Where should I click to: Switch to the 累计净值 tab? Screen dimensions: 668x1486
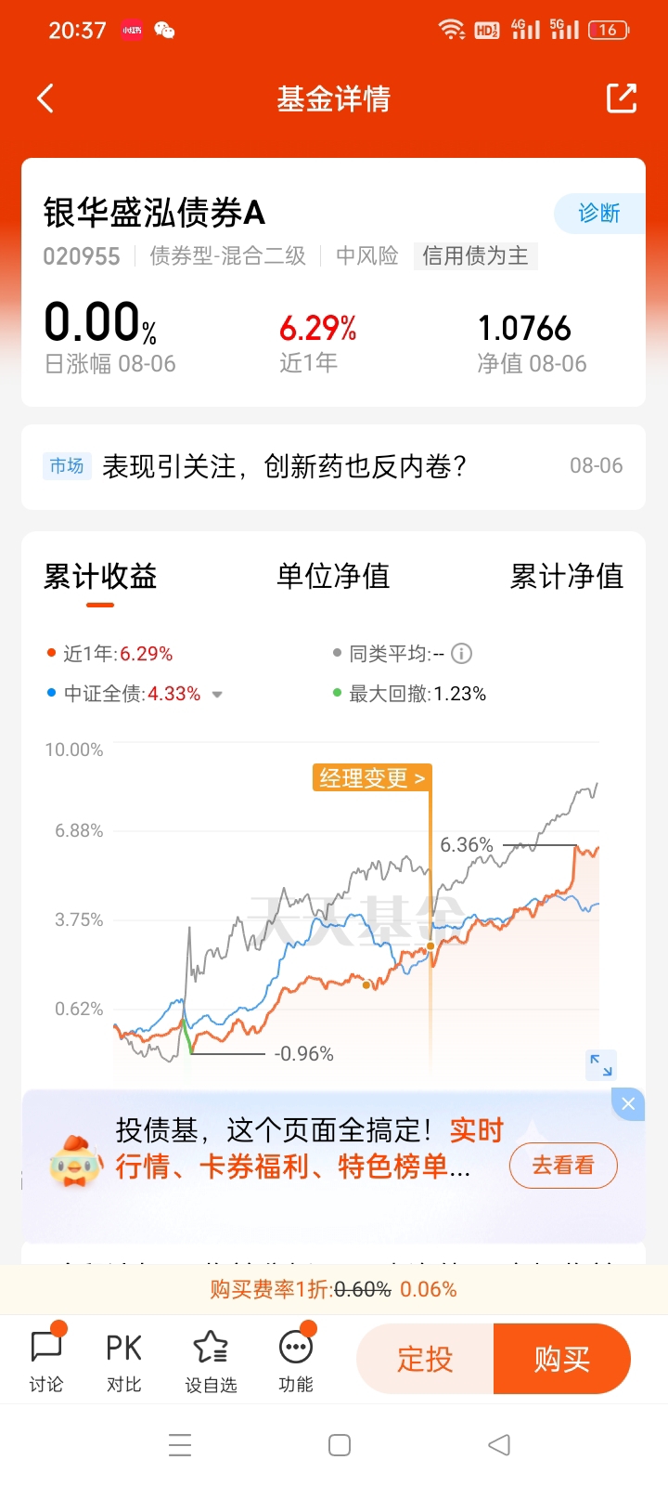[x=566, y=576]
